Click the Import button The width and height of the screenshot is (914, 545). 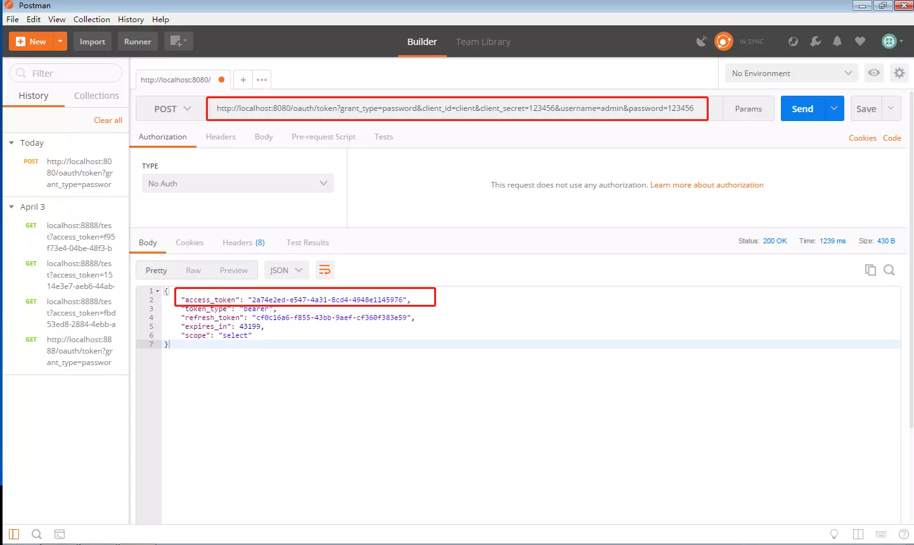[x=93, y=41]
